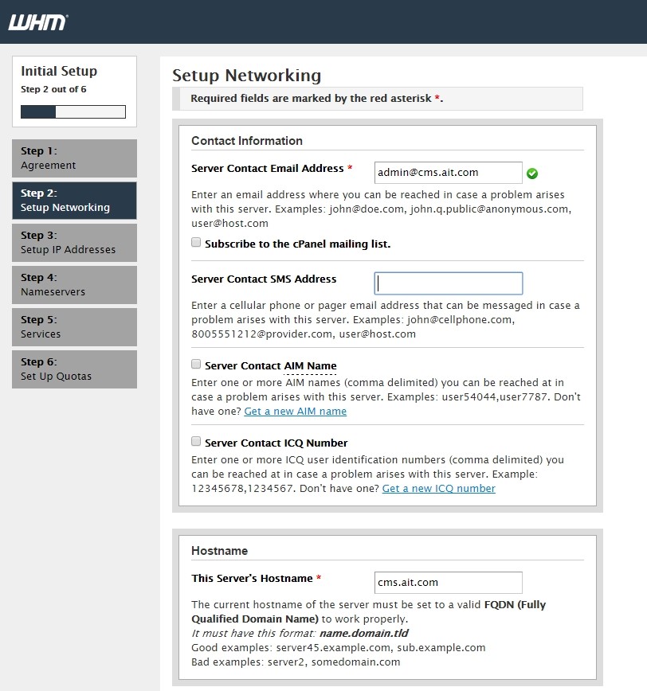This screenshot has width=647, height=691.
Task: Open Step 6: Set Up Quotas
Action: 74,369
